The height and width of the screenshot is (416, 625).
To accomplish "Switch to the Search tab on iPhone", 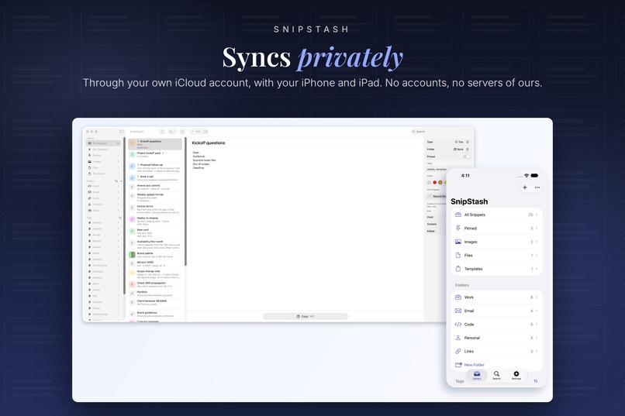I will 496,376.
